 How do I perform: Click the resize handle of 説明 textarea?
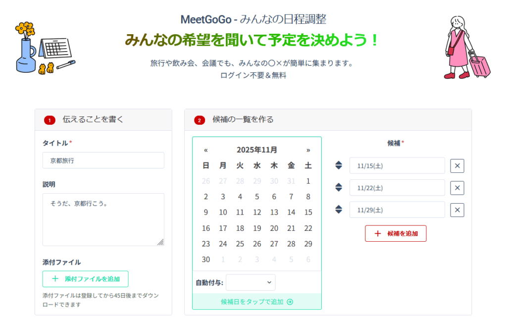pyautogui.click(x=160, y=242)
